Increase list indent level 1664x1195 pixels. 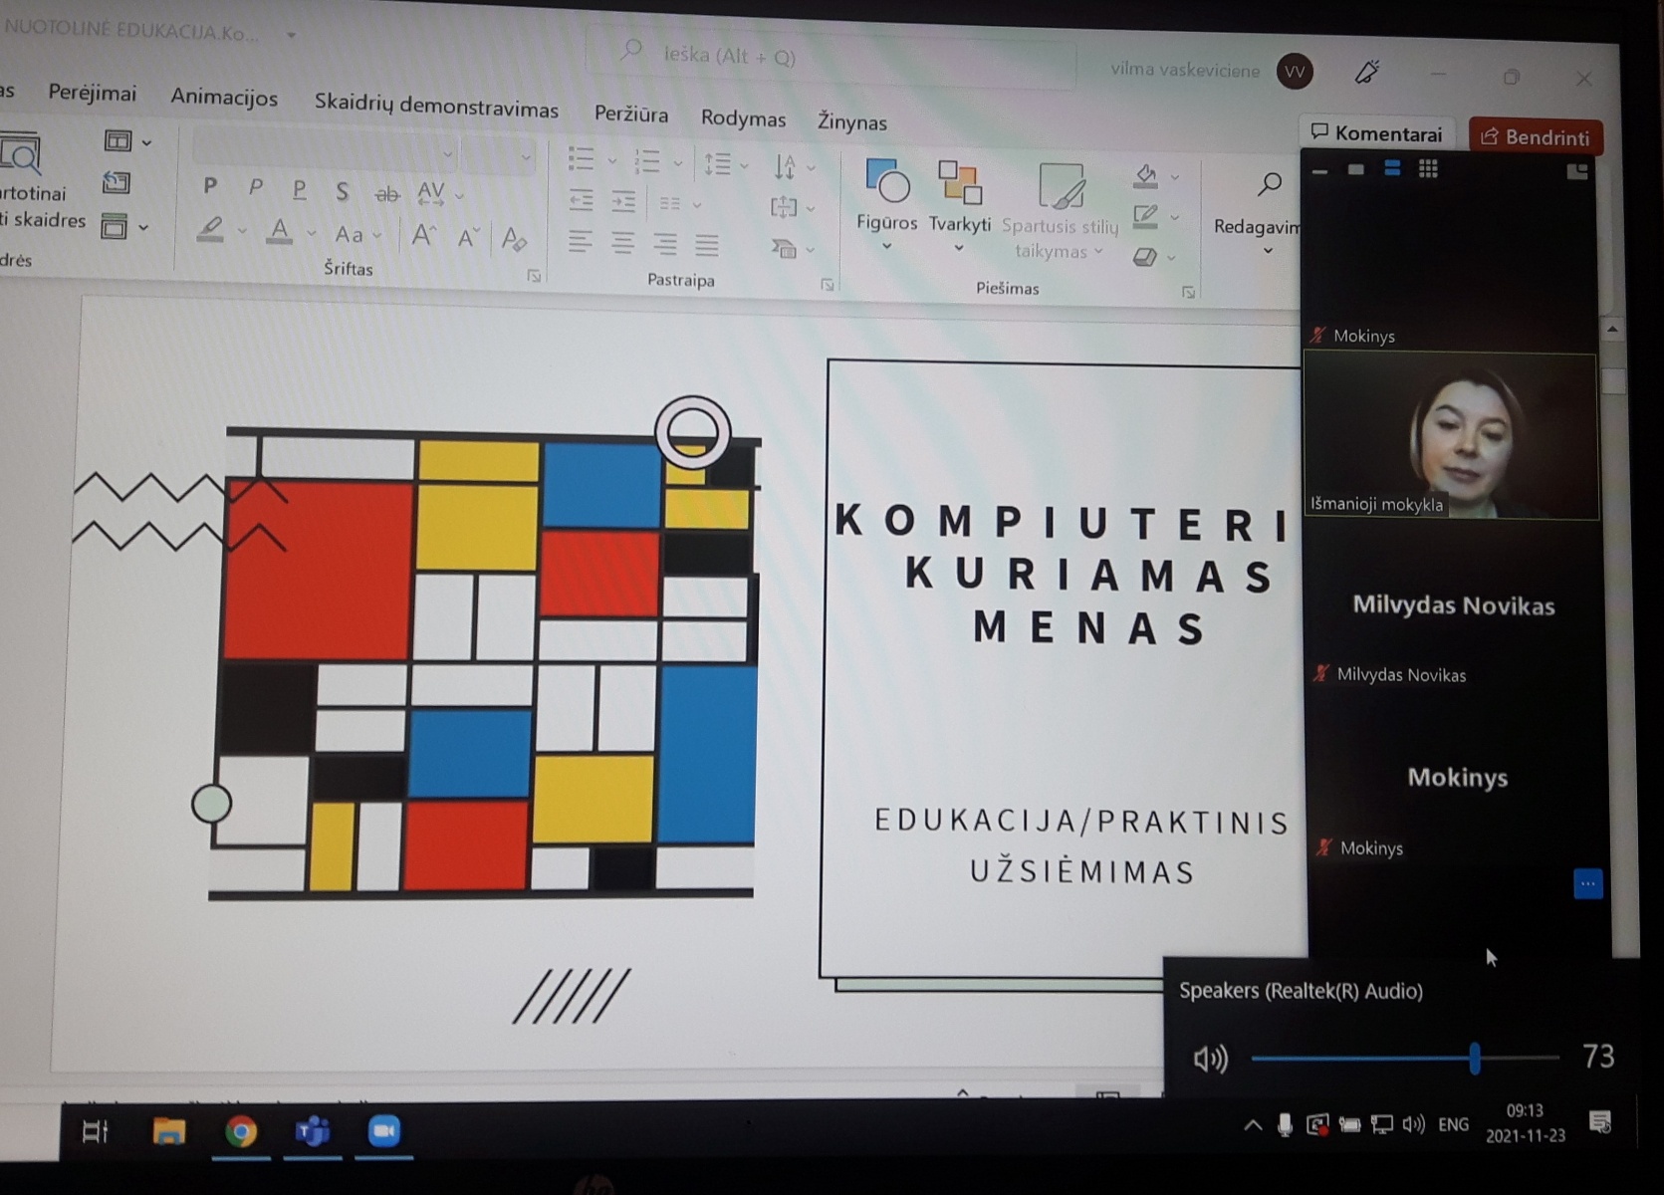pos(623,202)
